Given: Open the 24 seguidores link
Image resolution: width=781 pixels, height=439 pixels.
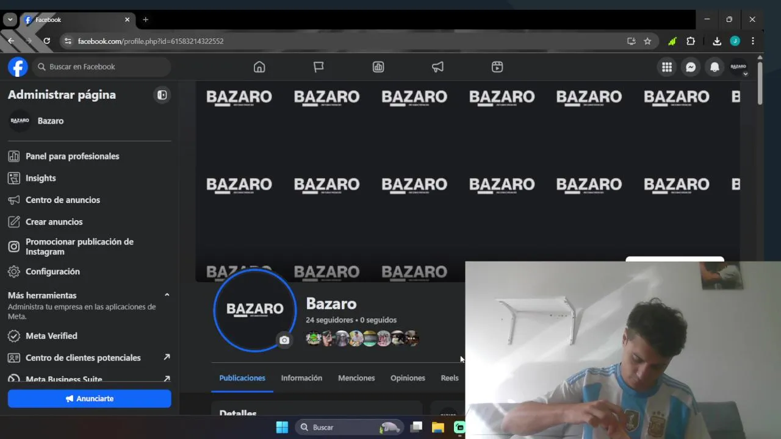Looking at the screenshot, I should click(x=329, y=320).
